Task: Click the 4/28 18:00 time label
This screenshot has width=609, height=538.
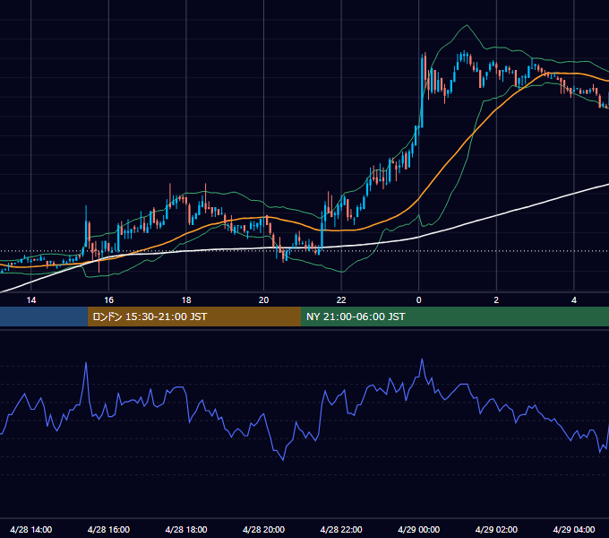Action: coord(186,529)
